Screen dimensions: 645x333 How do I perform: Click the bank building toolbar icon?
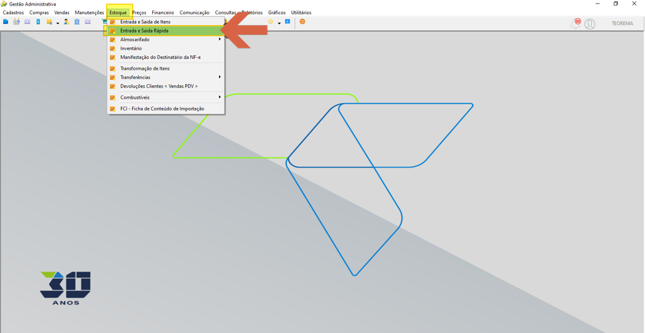(77, 22)
